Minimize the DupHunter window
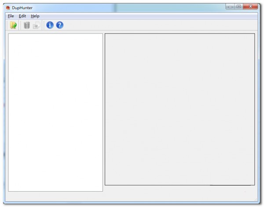The width and height of the screenshot is (264, 207). [x=230, y=7]
